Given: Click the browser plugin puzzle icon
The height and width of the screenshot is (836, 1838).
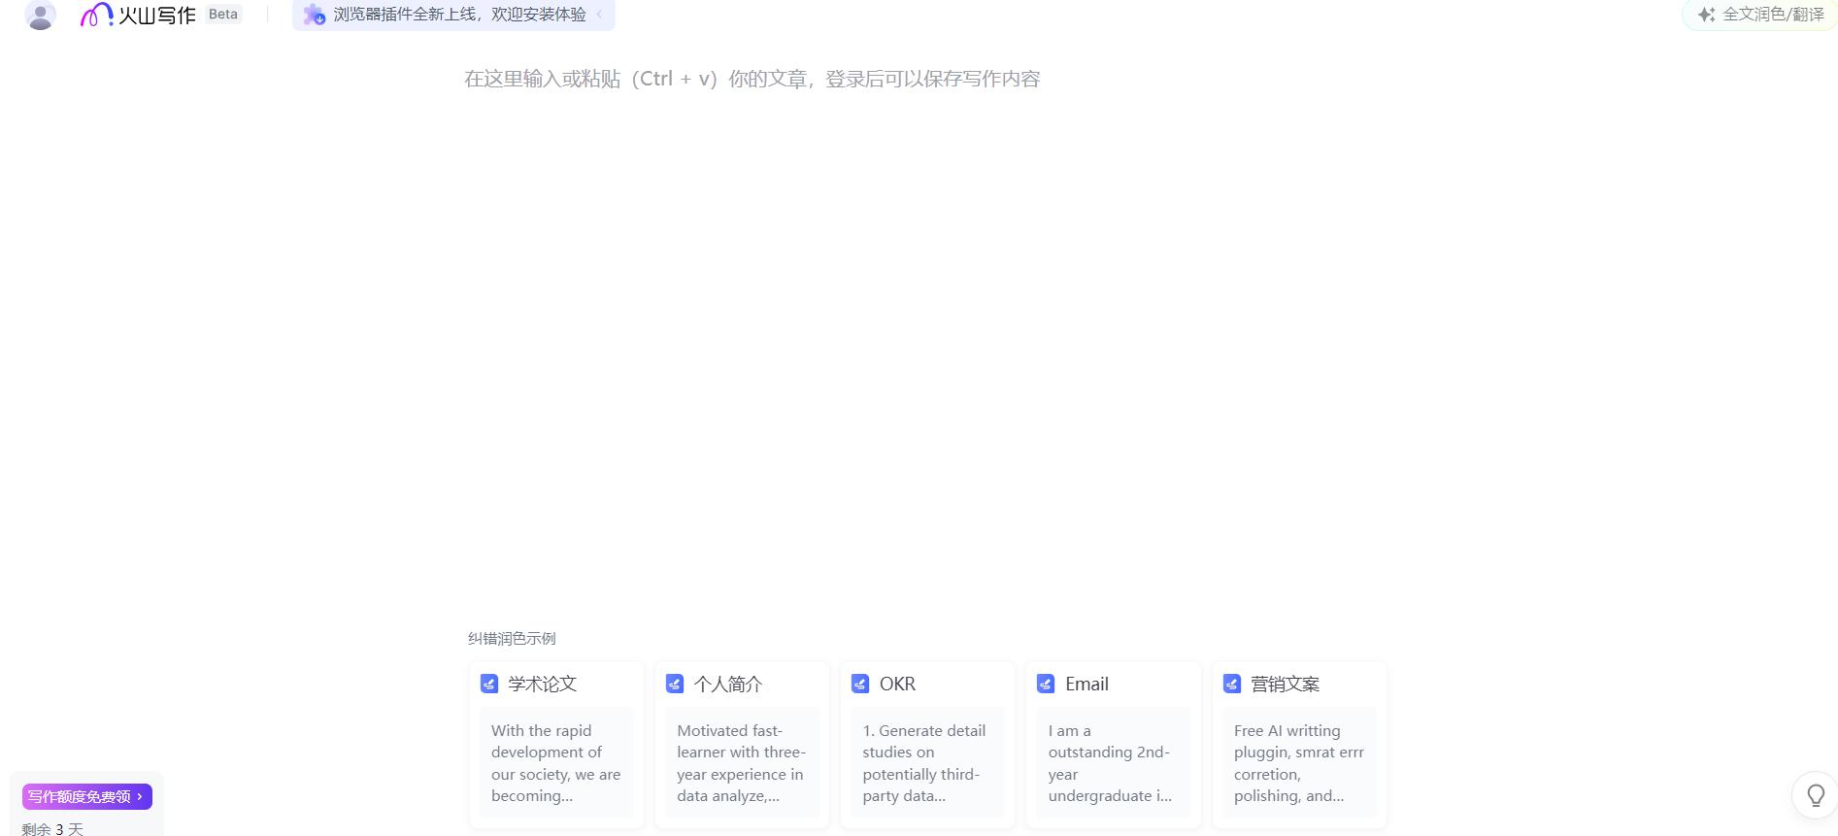Looking at the screenshot, I should tap(313, 15).
